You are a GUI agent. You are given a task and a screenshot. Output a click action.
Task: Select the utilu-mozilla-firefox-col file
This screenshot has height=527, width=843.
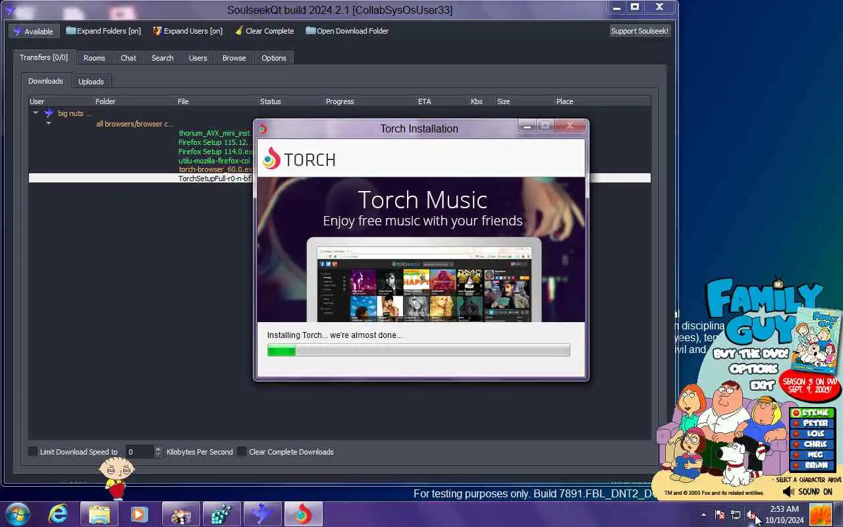(214, 161)
